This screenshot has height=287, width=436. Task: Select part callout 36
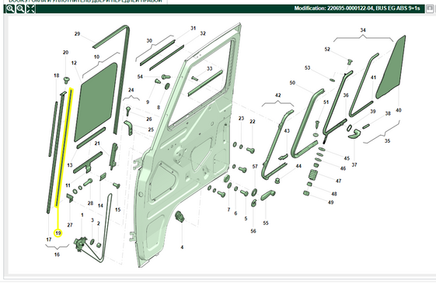coord(346,95)
